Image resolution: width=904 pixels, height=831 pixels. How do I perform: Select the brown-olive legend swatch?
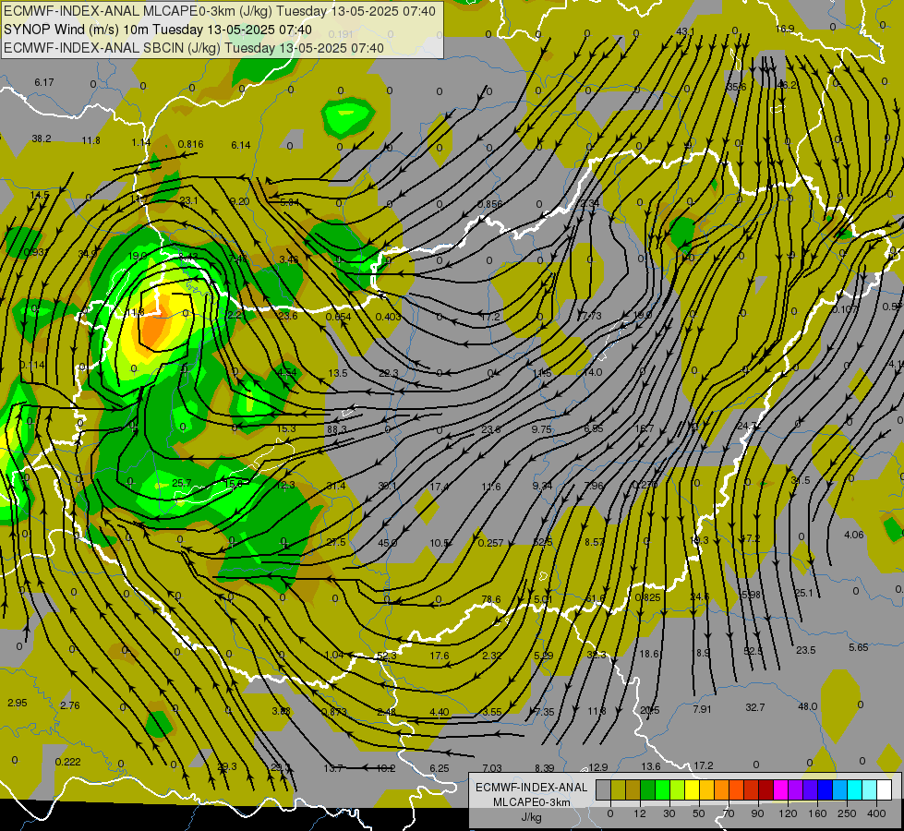click(x=633, y=790)
